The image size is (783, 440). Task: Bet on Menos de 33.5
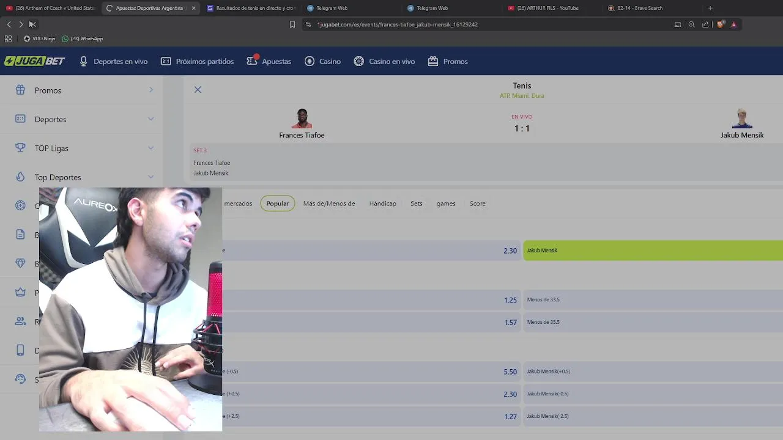click(x=653, y=299)
